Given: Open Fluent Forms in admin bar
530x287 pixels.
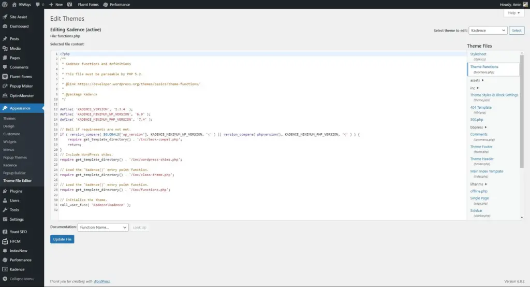Looking at the screenshot, I should point(88,4).
